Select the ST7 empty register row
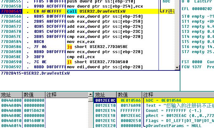The height and width of the screenshot is (128, 214). pyautogui.click(x=198, y=52)
